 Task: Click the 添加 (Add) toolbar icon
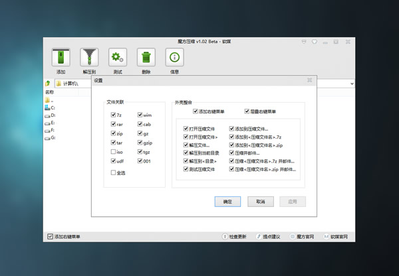point(61,57)
